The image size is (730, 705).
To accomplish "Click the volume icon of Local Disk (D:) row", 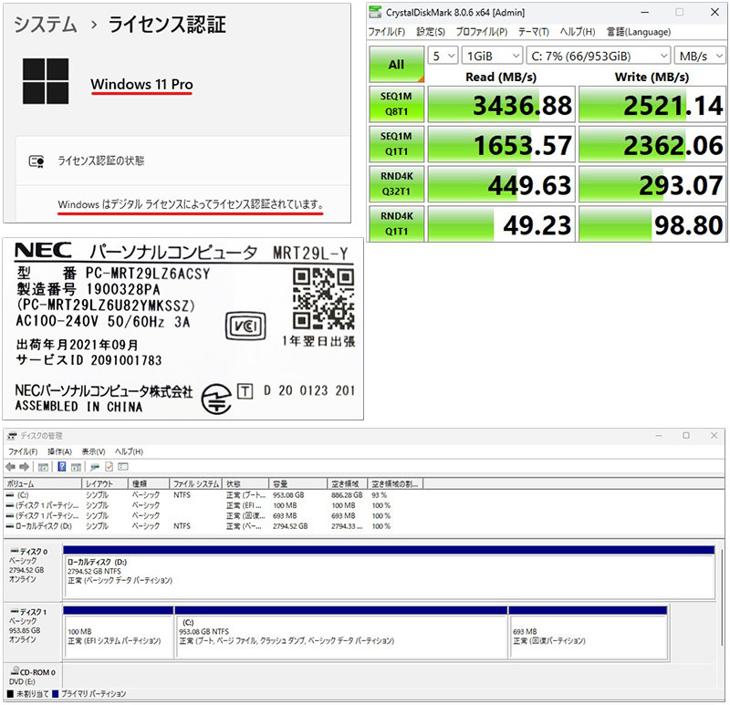I will [x=10, y=526].
